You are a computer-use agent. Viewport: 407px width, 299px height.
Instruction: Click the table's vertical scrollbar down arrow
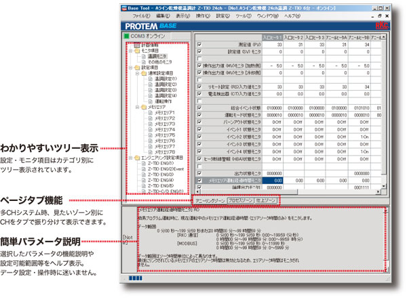tap(384, 186)
